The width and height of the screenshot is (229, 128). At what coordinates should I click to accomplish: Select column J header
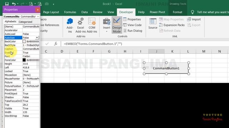156,51
